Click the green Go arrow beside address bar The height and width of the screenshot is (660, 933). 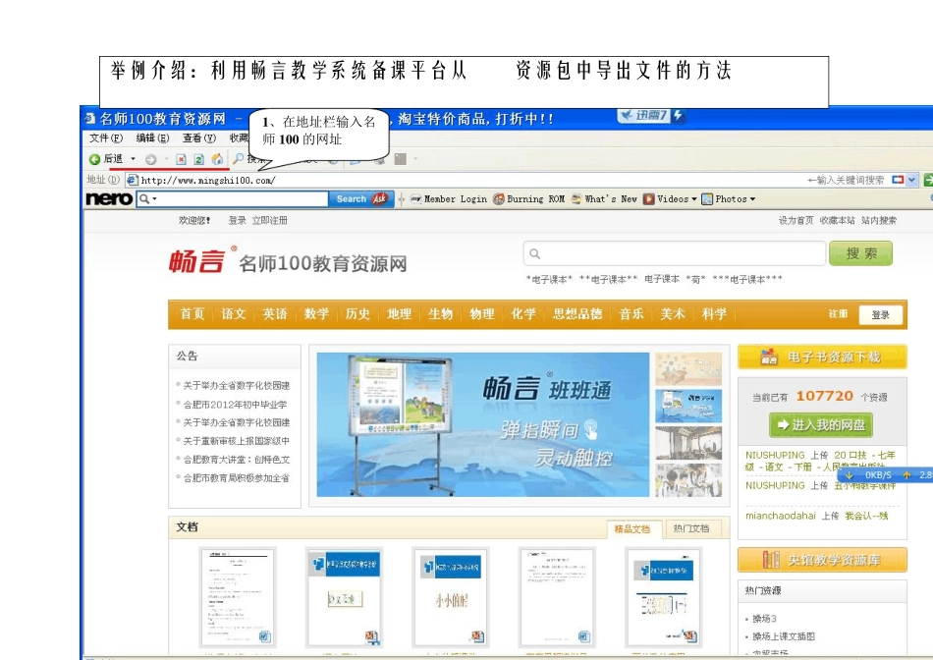(x=928, y=179)
